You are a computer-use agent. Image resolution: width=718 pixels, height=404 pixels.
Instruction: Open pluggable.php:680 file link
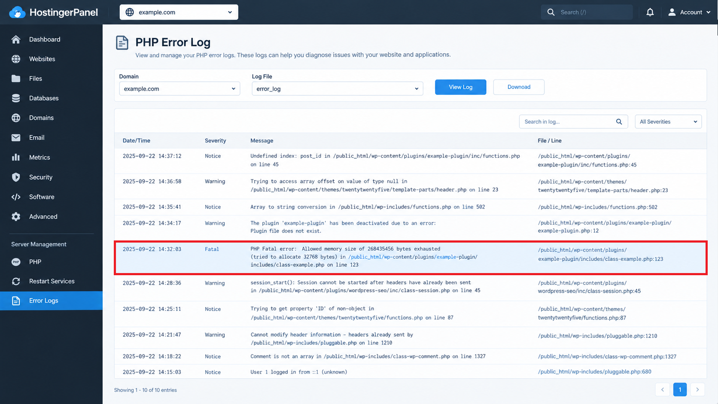(595, 372)
